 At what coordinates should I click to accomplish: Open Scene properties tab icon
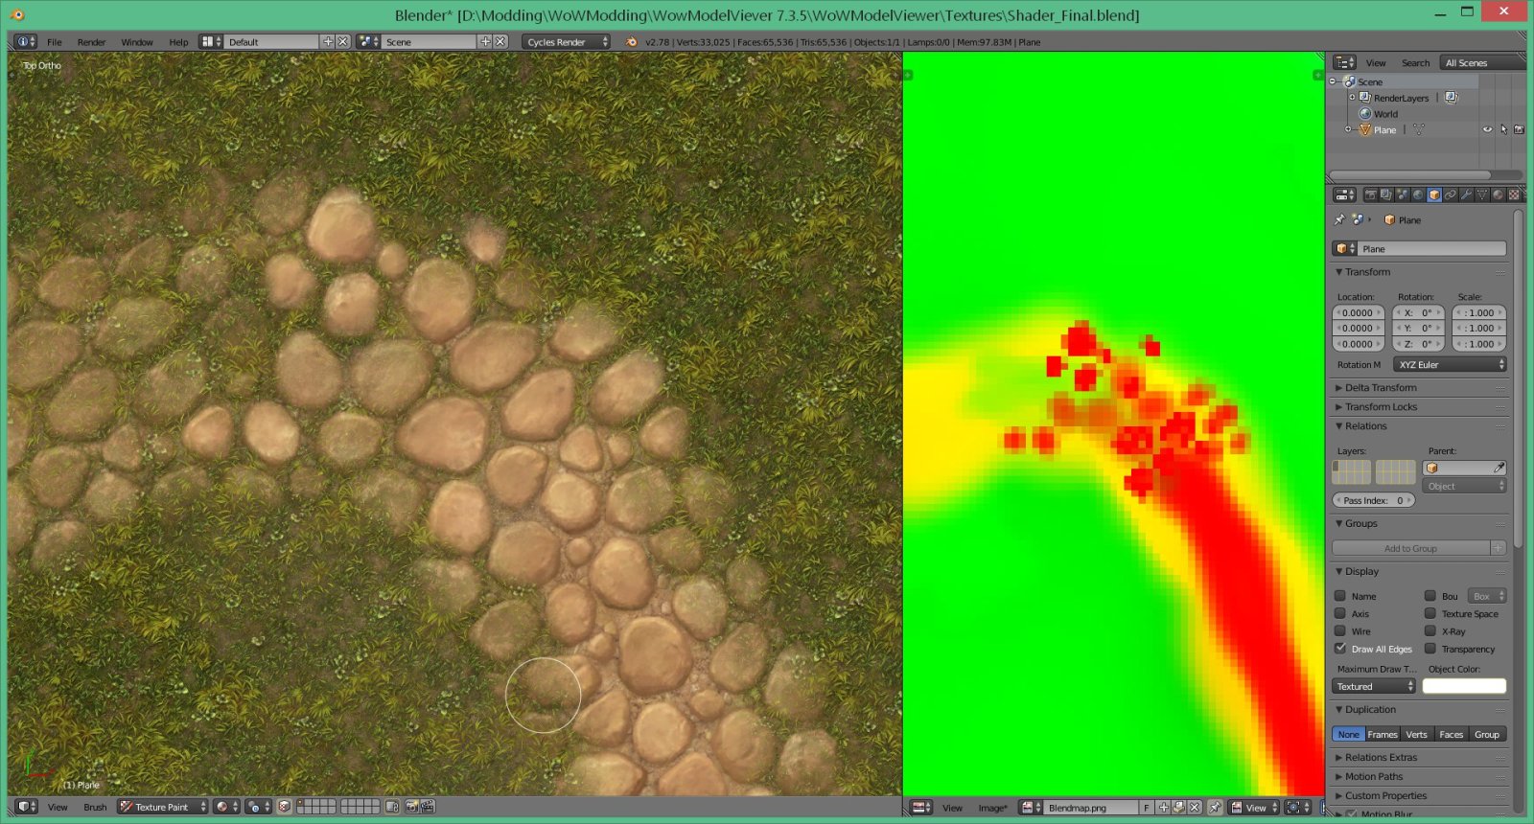[x=1403, y=195]
